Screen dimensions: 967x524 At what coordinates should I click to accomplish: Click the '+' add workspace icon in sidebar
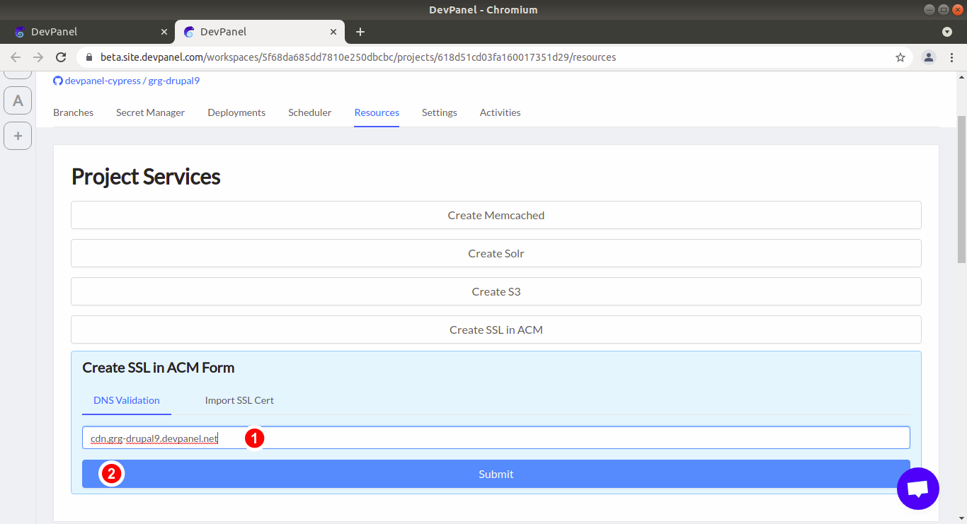(x=18, y=136)
